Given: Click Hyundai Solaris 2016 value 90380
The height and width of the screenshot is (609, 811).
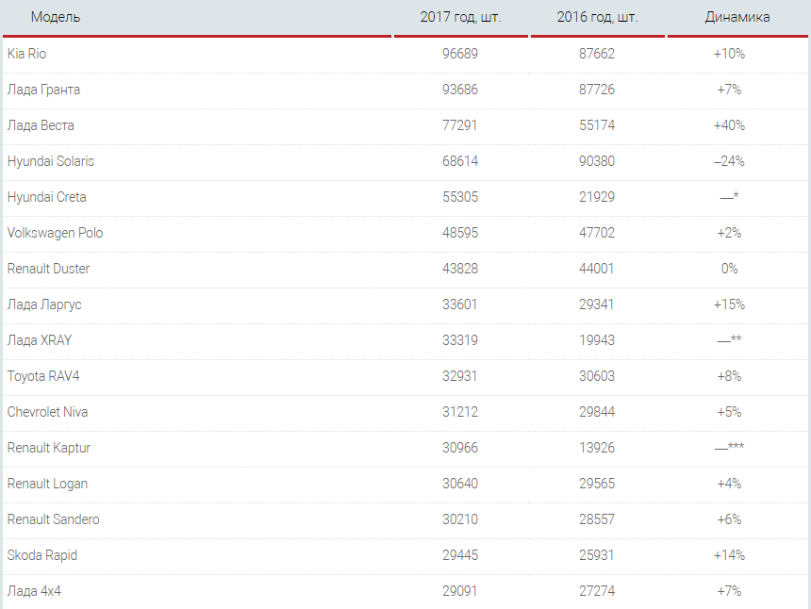Looking at the screenshot, I should pyautogui.click(x=597, y=161).
